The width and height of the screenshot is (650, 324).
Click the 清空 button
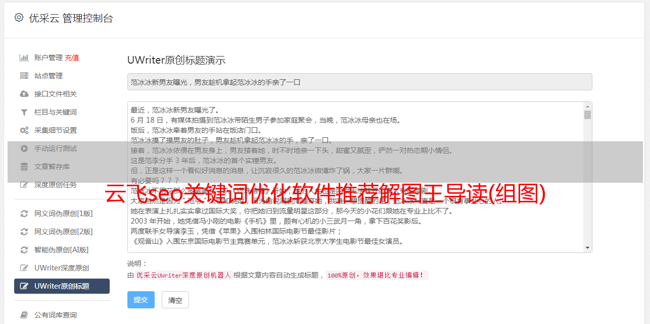coord(175,300)
